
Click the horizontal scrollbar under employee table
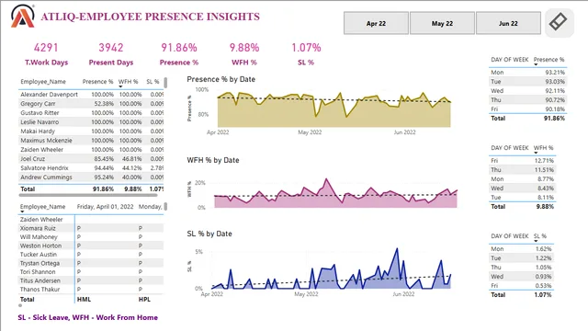point(88,195)
